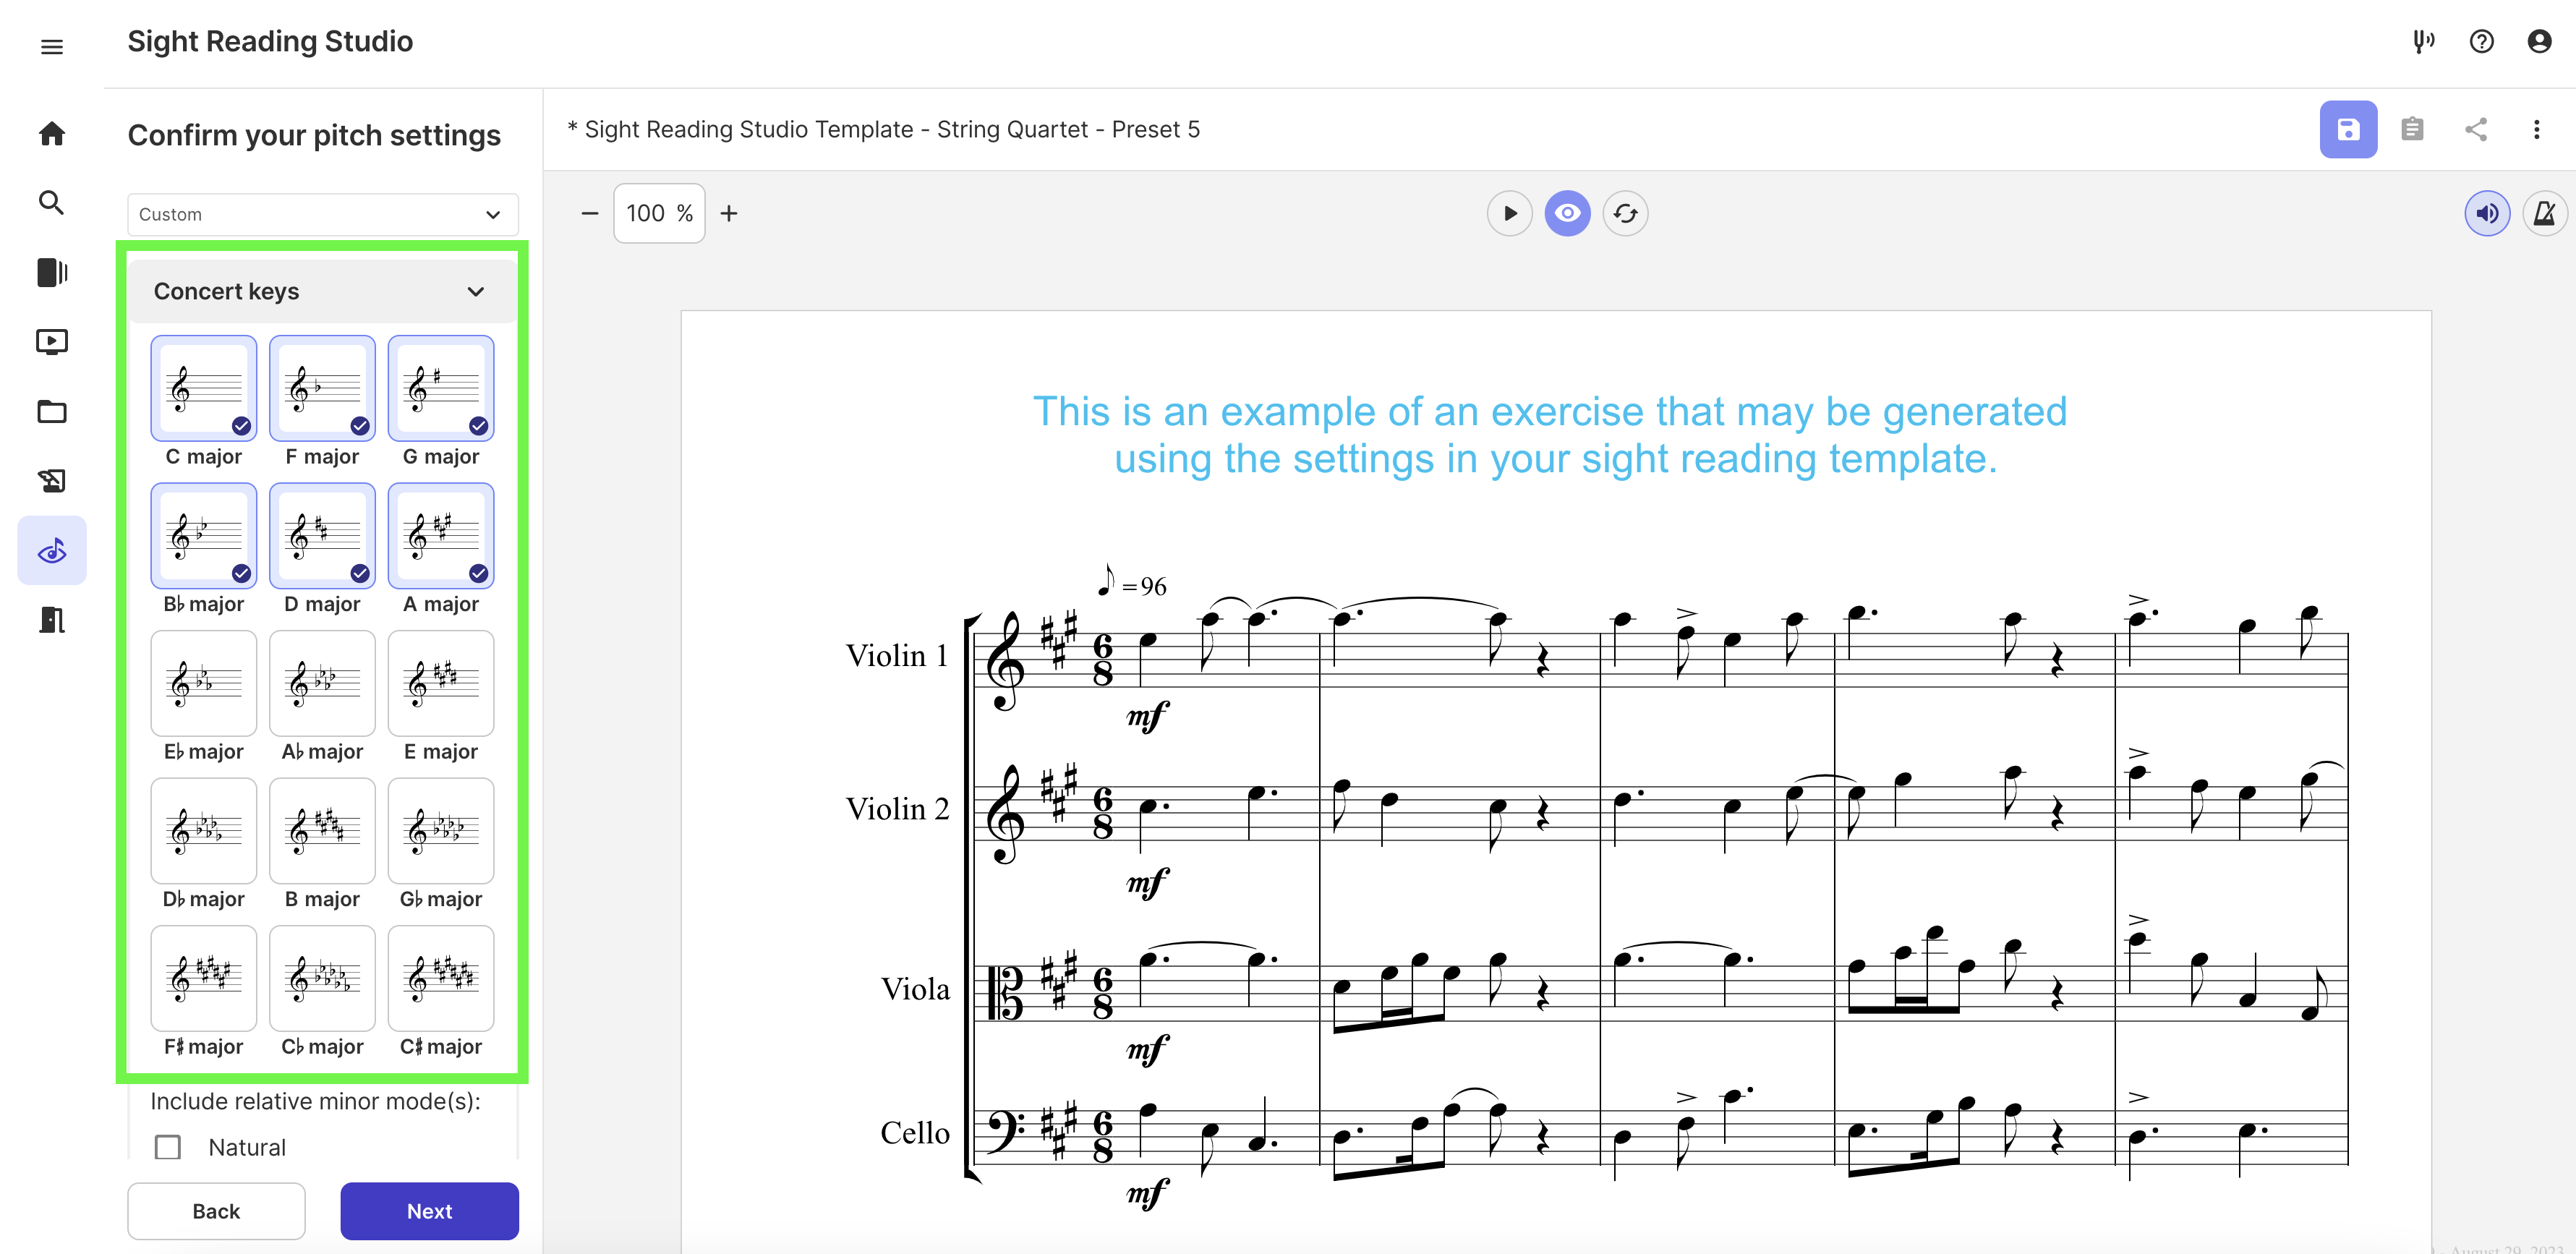
Task: Open the Custom preset dropdown
Action: click(323, 214)
